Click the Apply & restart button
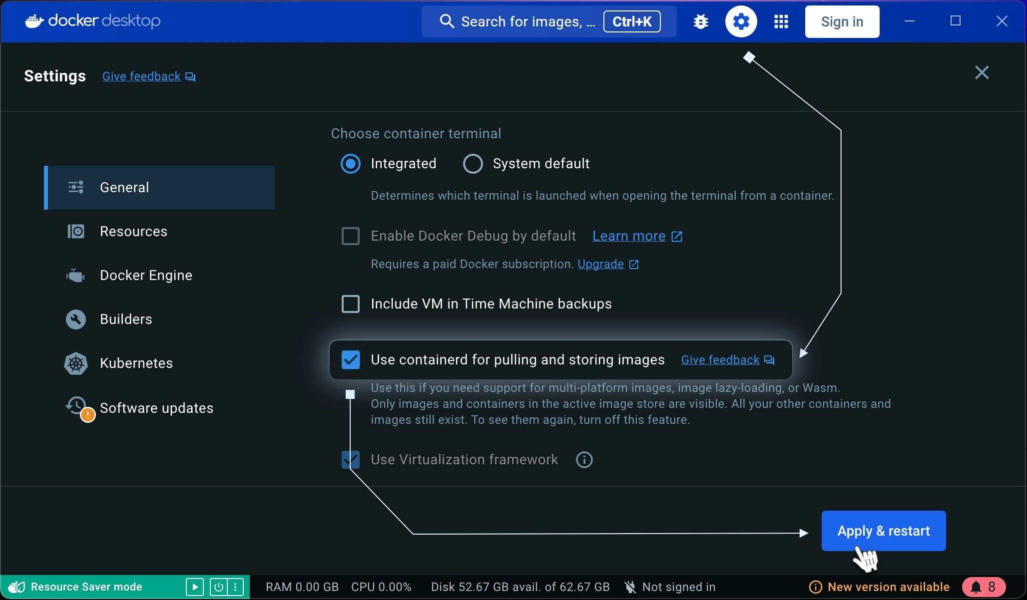Screen dimensions: 1027x600 click(883, 531)
